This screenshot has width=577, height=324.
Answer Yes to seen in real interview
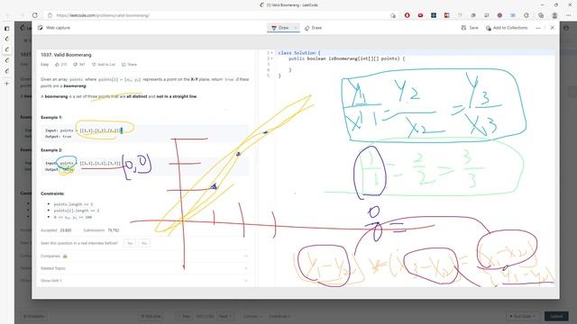pos(130,243)
